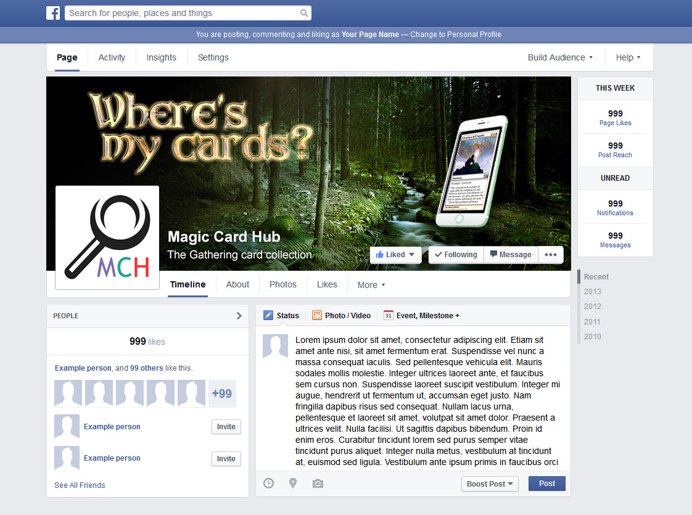
Task: Switch to the Insights tab
Action: (161, 57)
